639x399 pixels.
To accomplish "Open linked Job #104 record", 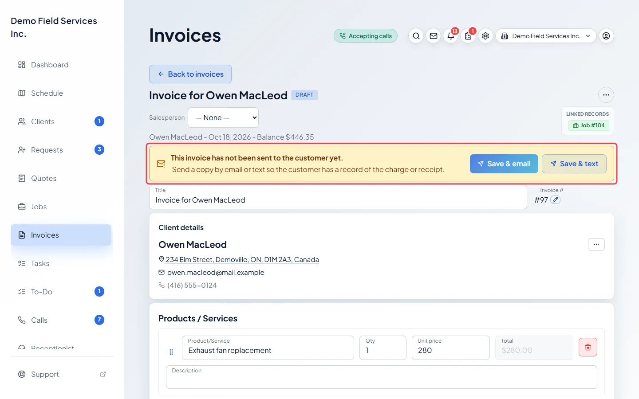I will point(589,125).
